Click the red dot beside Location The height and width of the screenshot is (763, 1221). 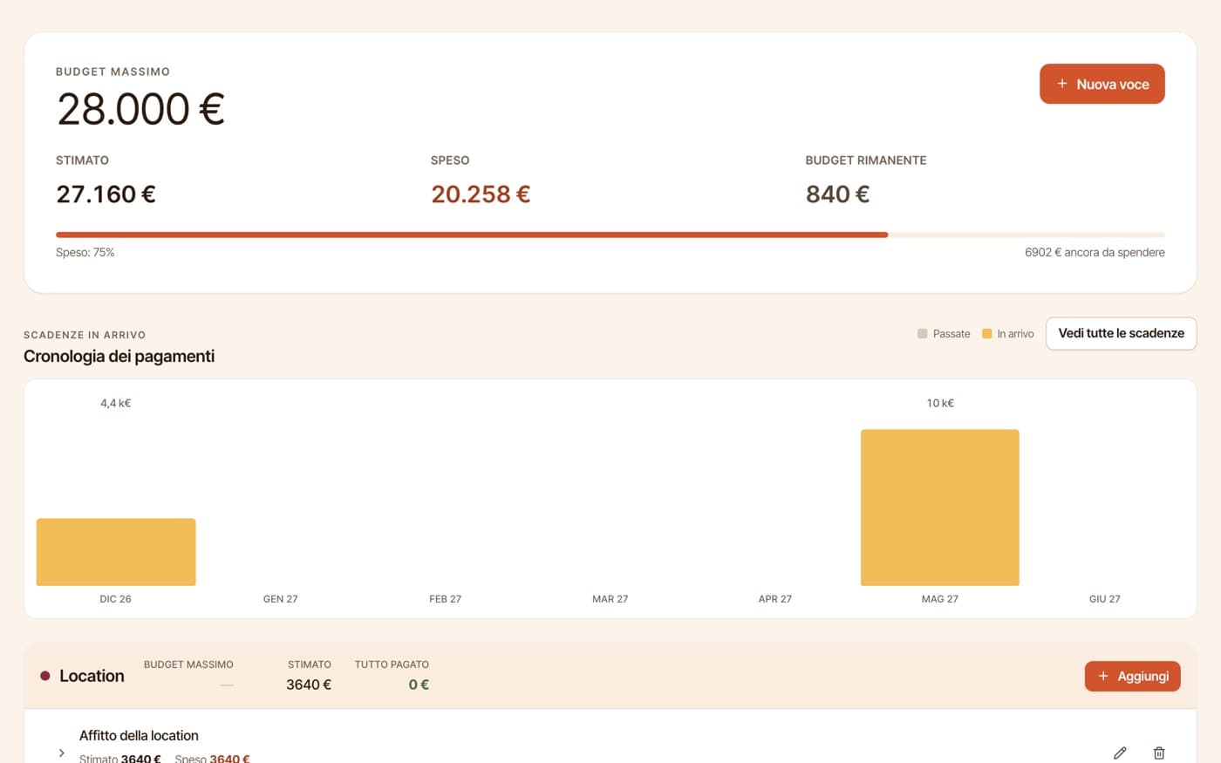45,676
